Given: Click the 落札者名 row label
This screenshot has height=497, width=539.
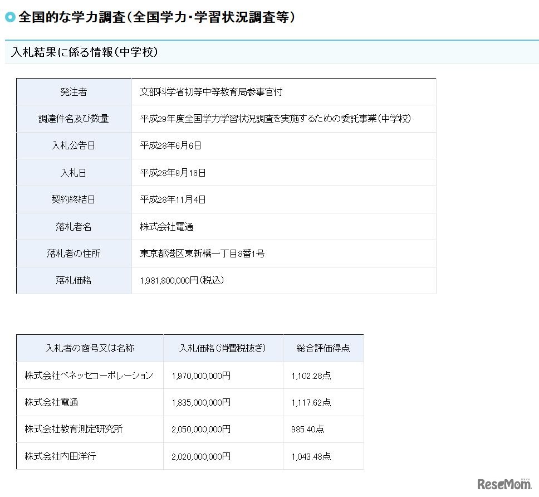Looking at the screenshot, I should click(x=75, y=226).
